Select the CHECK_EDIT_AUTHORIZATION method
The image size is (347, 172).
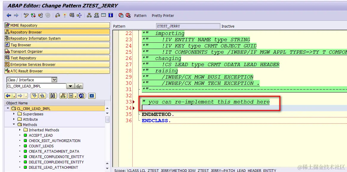55,141
